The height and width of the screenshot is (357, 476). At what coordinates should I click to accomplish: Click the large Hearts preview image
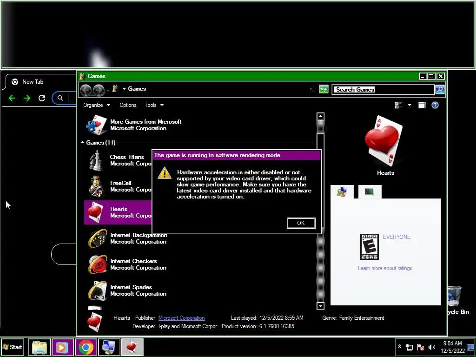pos(383,141)
